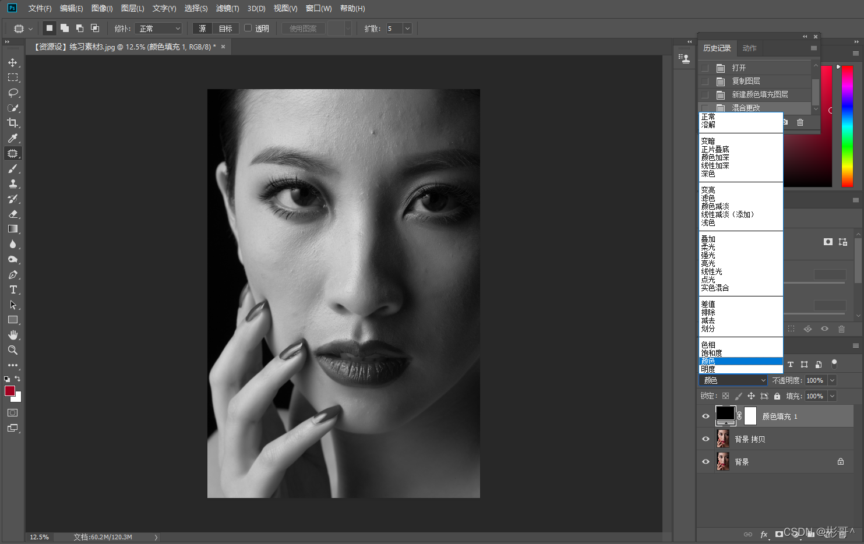Hide the 背景 layer

pos(706,462)
